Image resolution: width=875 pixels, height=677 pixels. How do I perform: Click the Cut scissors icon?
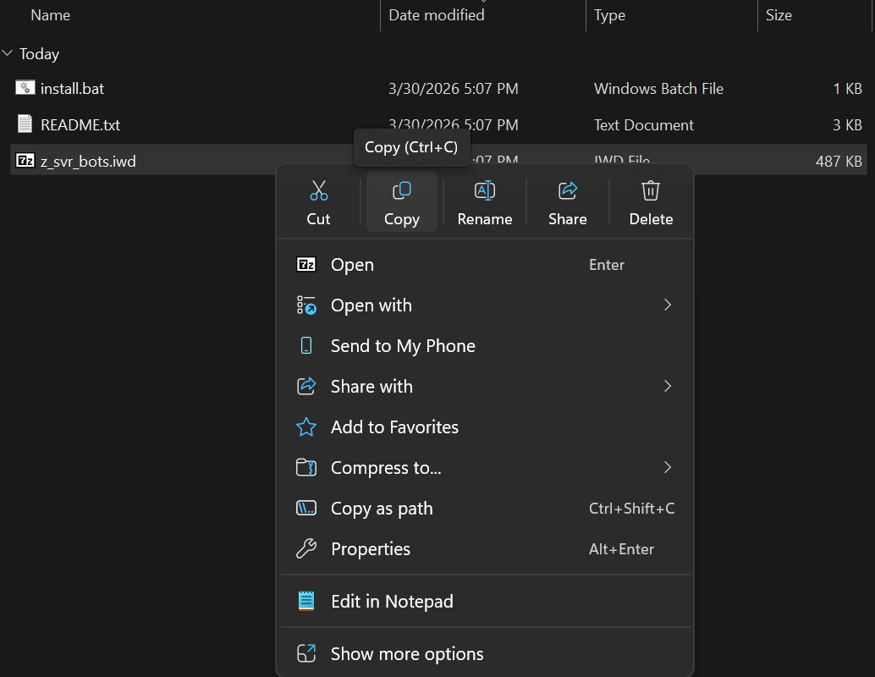tap(319, 190)
